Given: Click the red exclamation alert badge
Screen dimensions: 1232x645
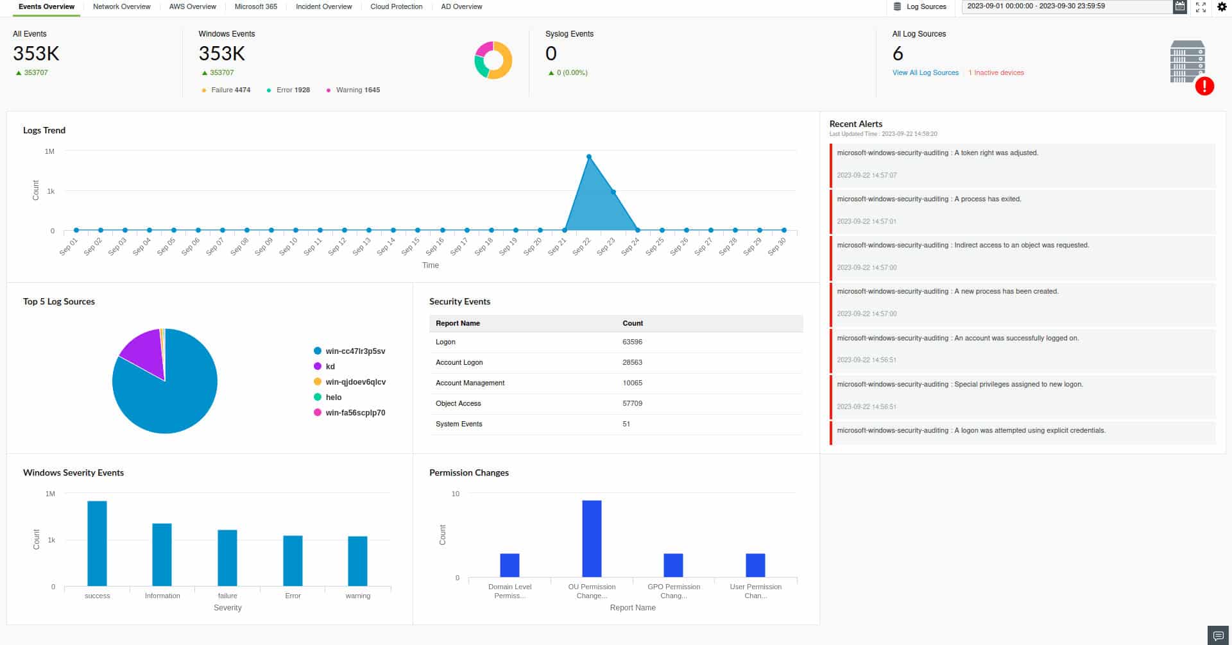Looking at the screenshot, I should [1205, 86].
